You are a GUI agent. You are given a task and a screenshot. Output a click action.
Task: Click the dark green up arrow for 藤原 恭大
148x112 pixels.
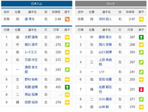point(141,37)
